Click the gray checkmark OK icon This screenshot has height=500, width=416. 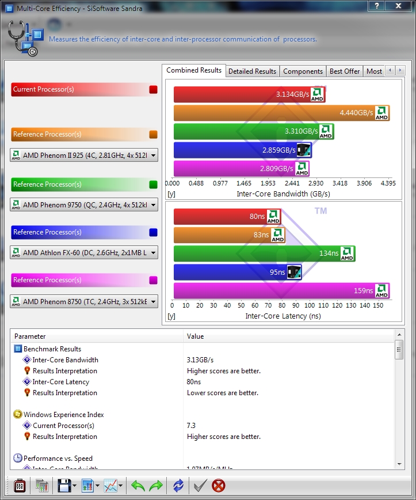pyautogui.click(x=200, y=486)
